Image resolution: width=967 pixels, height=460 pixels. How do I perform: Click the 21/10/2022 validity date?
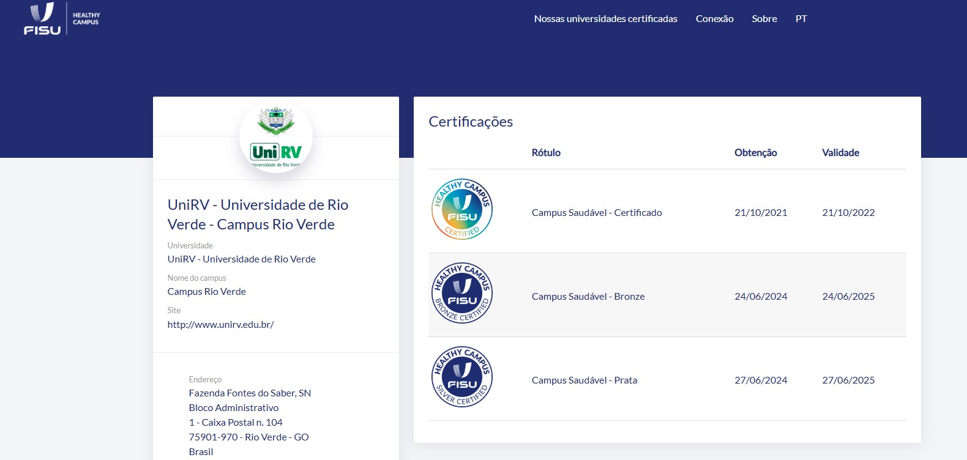[848, 213]
